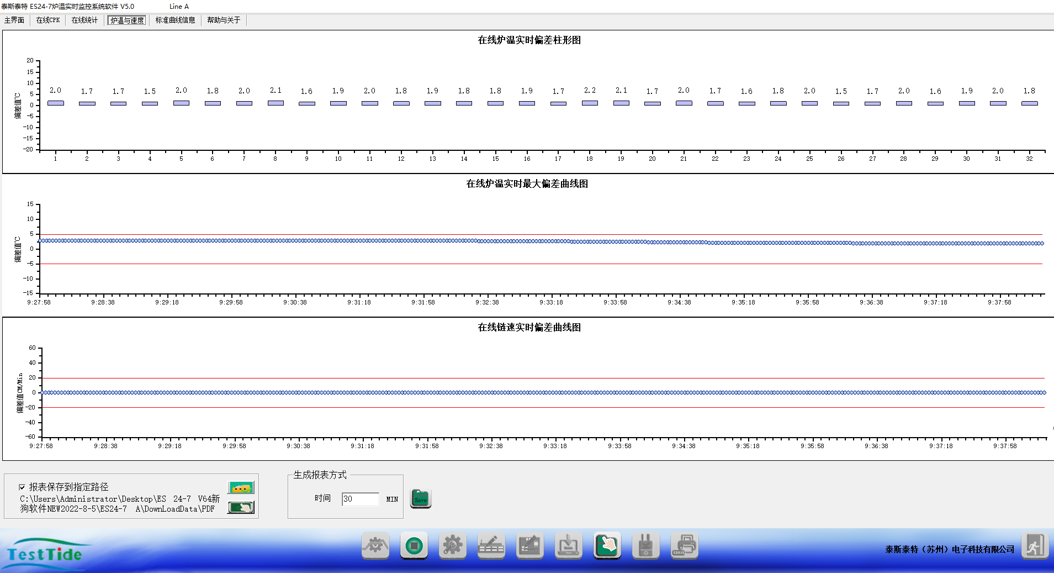Open the board layout edit icon
Image resolution: width=1054 pixels, height=573 pixels.
click(x=529, y=546)
